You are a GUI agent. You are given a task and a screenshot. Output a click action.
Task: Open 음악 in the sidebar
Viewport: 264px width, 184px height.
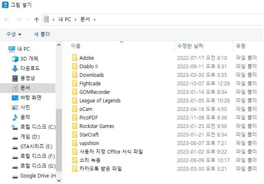[21, 117]
